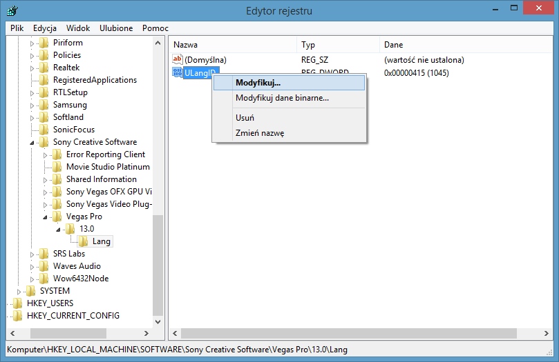Click the Piriform folder icon
This screenshot has width=559, height=362.
pyautogui.click(x=44, y=43)
